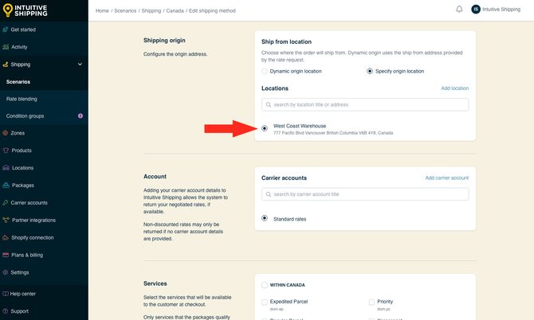Go to Scenarios breadcrumb
Screen dimensions: 534x320
[x=125, y=11]
